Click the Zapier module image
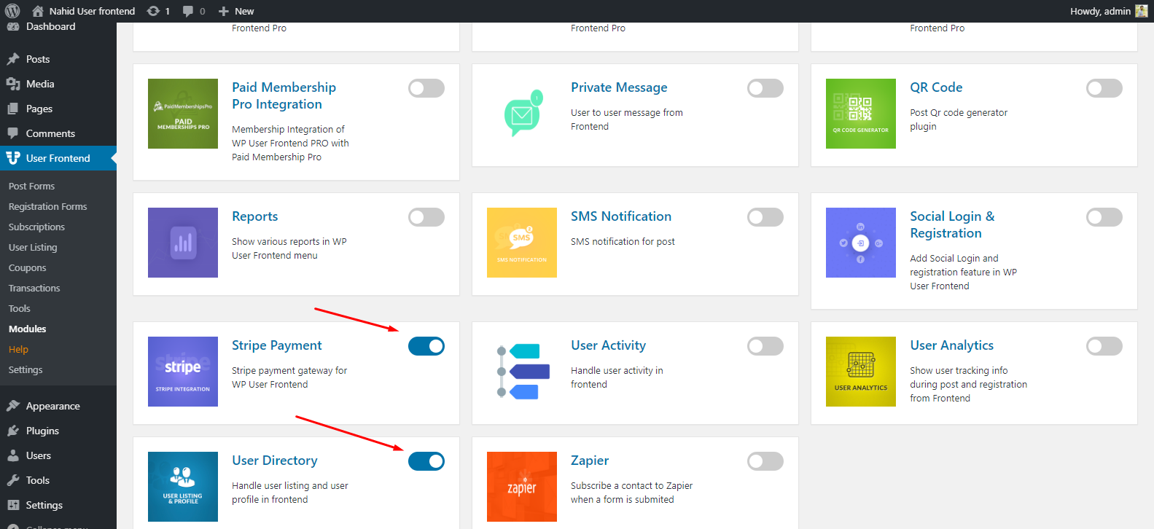The width and height of the screenshot is (1154, 529). coord(522,487)
